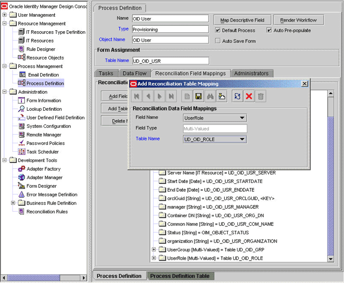Open the Task Scheduler

coord(43,152)
